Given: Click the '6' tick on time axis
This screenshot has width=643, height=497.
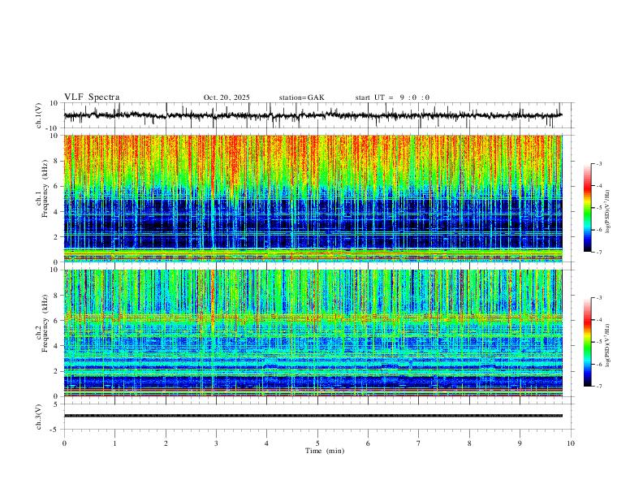Looking at the screenshot, I should [368, 443].
